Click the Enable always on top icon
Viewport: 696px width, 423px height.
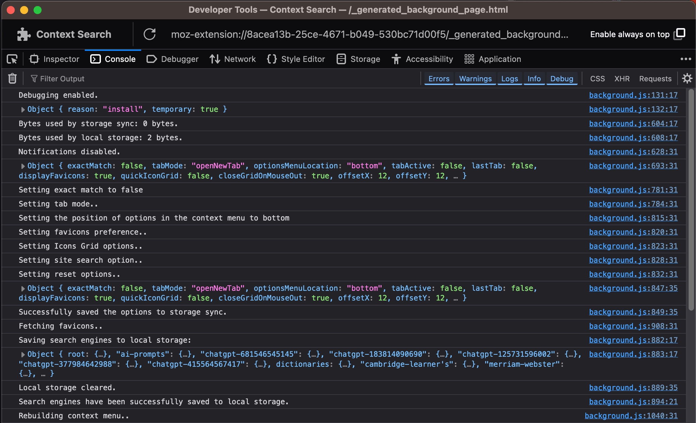679,34
